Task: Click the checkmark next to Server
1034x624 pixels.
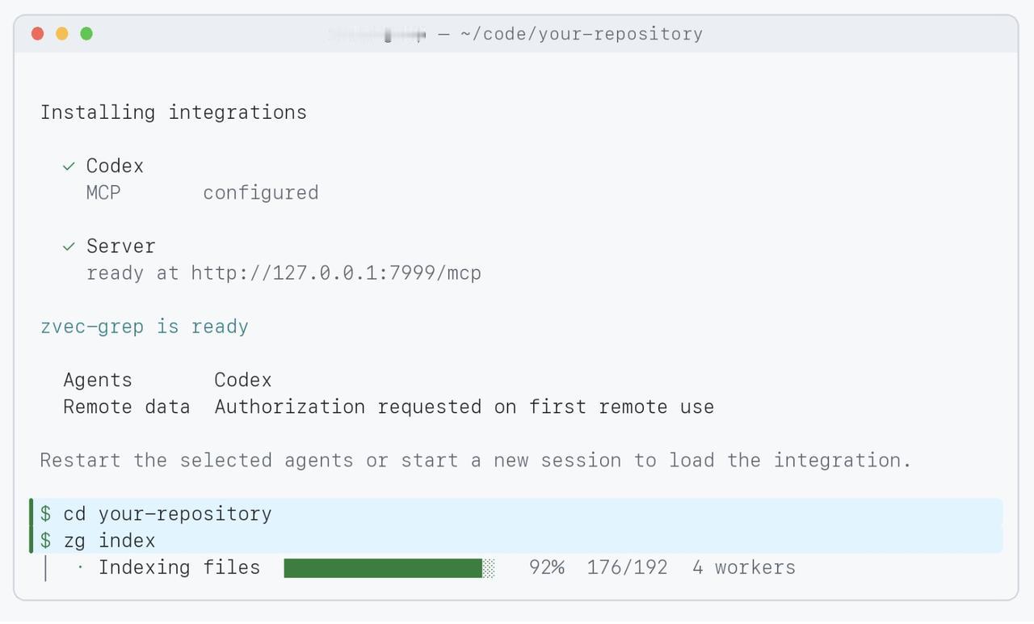Action: tap(69, 247)
